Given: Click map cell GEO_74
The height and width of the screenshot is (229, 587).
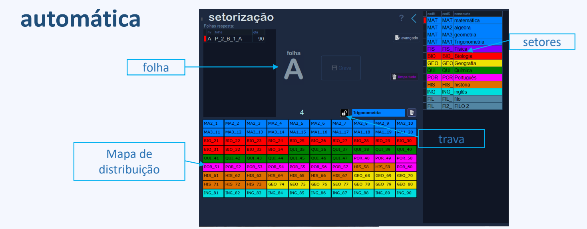Looking at the screenshot, I should pos(277,184).
